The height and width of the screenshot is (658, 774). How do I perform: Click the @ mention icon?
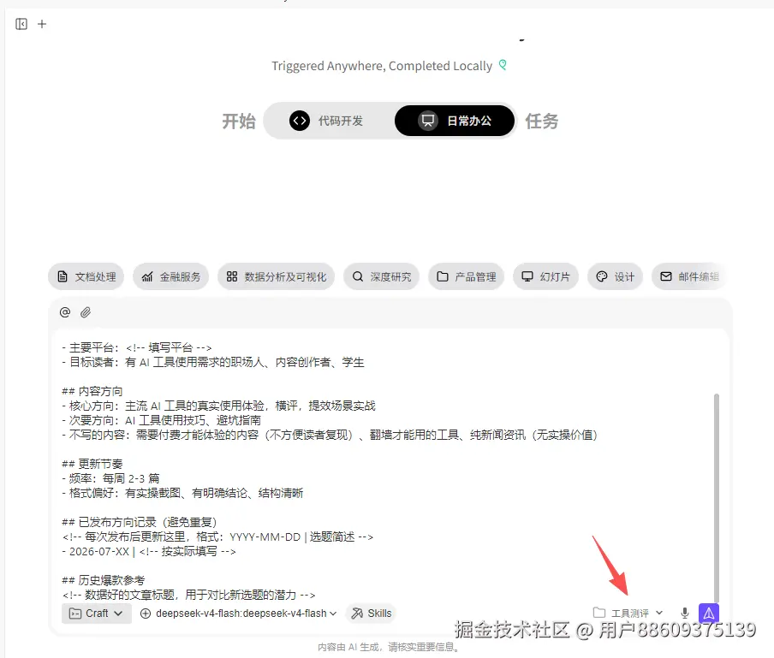(x=65, y=312)
